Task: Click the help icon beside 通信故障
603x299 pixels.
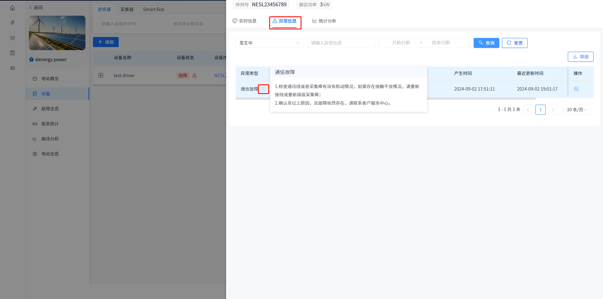Action: (263, 89)
